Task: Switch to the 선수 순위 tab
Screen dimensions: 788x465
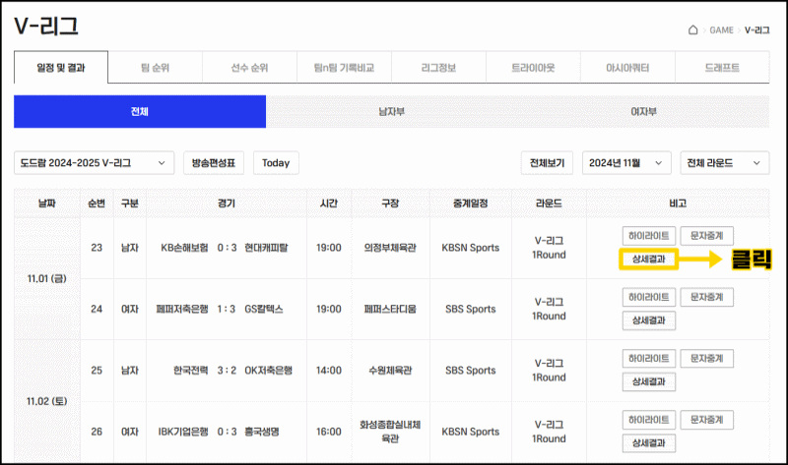Action: [x=249, y=69]
